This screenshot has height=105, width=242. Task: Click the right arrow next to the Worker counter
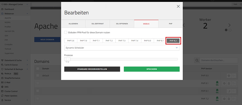pos(230,25)
